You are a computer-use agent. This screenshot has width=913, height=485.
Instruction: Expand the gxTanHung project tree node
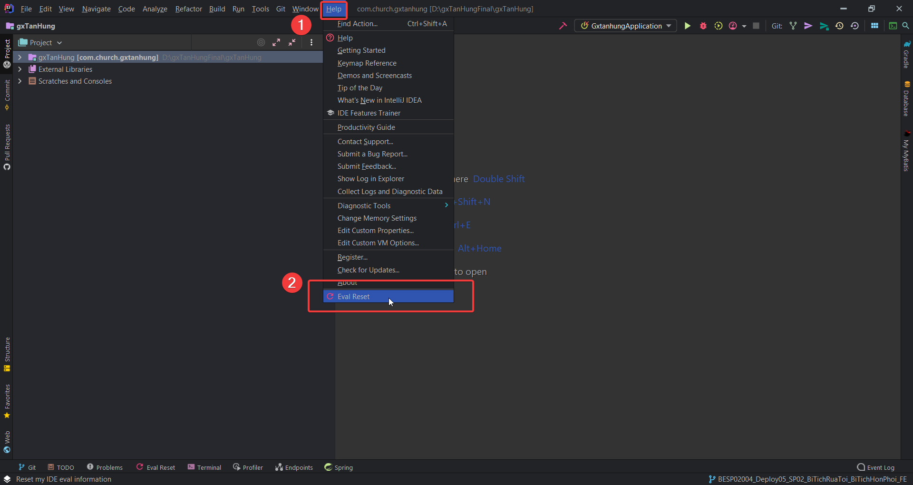tap(19, 58)
